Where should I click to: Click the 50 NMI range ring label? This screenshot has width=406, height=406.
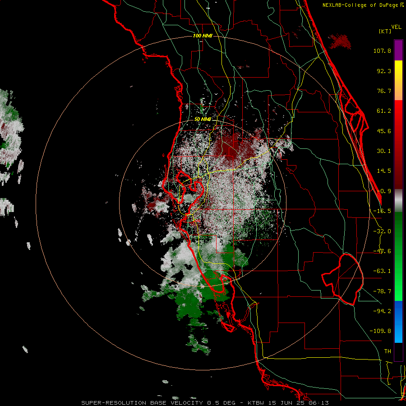tap(203, 120)
